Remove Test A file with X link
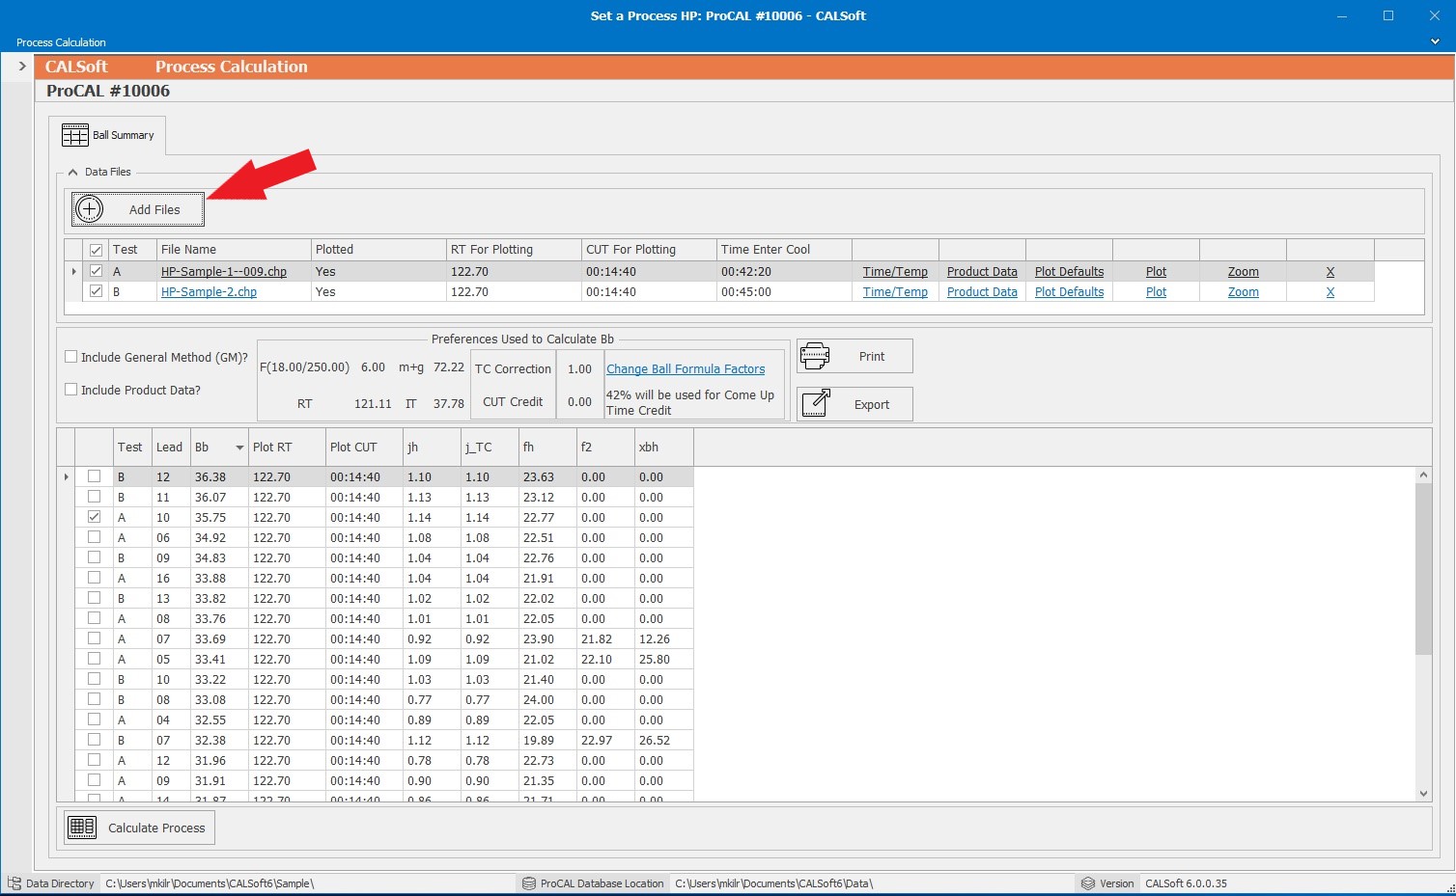This screenshot has height=896, width=1456. pyautogui.click(x=1330, y=272)
